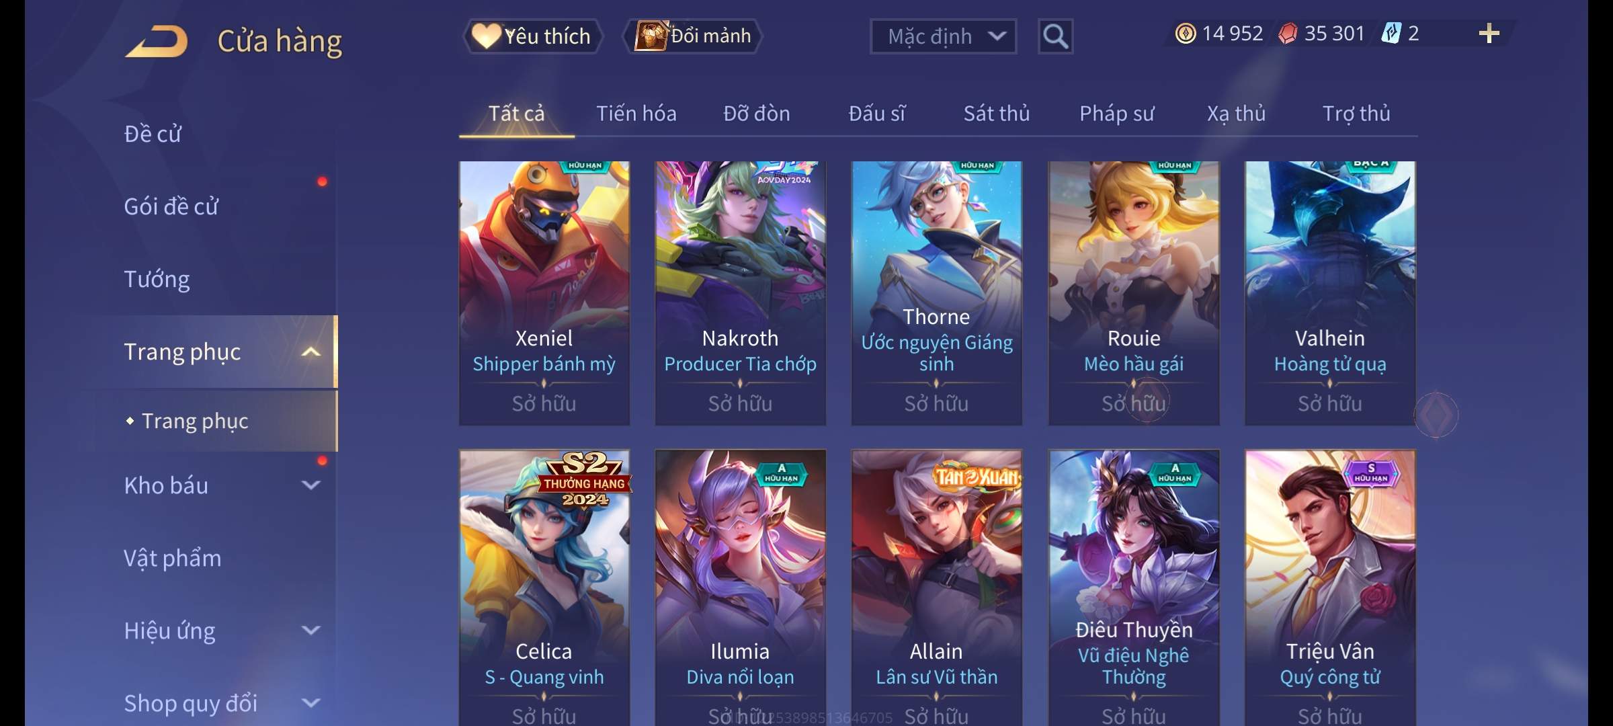The width and height of the screenshot is (1613, 726).
Task: Tap the back arrow icon
Action: pos(156,41)
